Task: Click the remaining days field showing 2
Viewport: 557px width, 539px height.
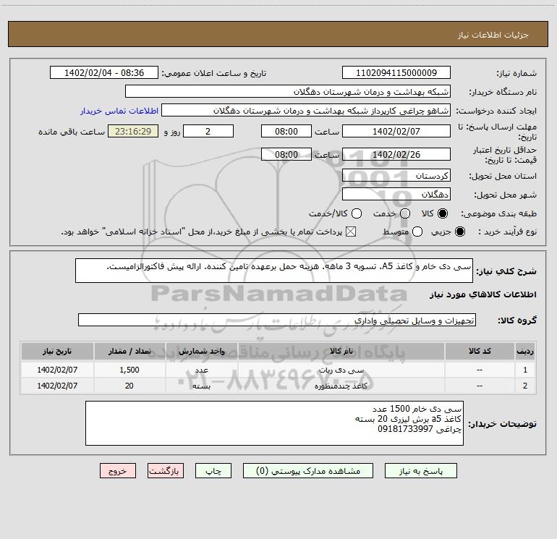Action: 208,131
